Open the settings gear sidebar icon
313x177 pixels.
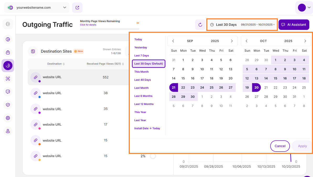pos(8,118)
